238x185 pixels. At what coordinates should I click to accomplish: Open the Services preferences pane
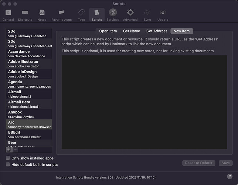tap(113, 15)
